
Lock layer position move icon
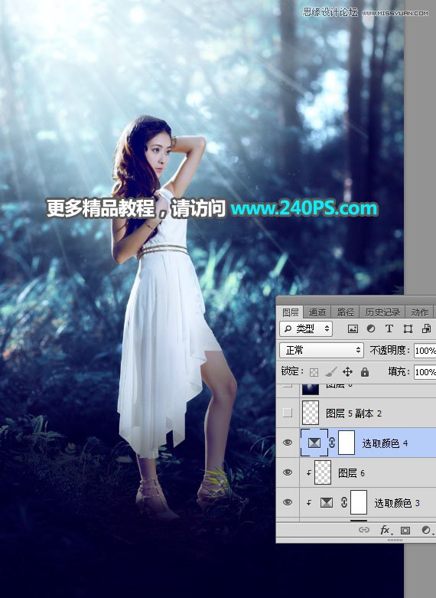(x=347, y=372)
